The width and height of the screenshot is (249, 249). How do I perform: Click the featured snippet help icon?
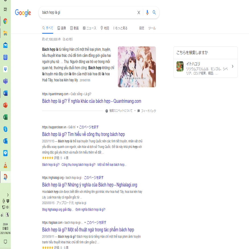[x=107, y=111]
